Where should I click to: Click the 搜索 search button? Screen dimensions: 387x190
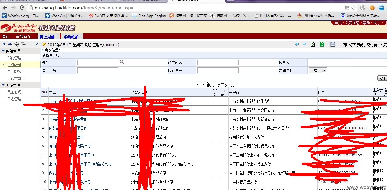coord(383,78)
